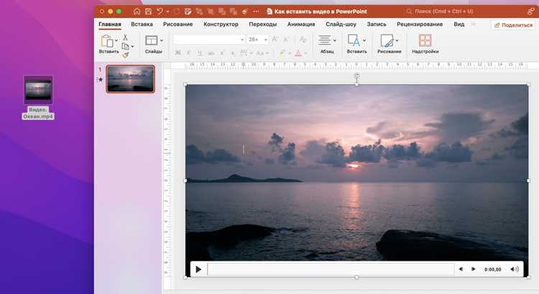Open the undo history dropdown arrow
Image resolution: width=539 pixels, height=294 pixels.
coord(167,12)
